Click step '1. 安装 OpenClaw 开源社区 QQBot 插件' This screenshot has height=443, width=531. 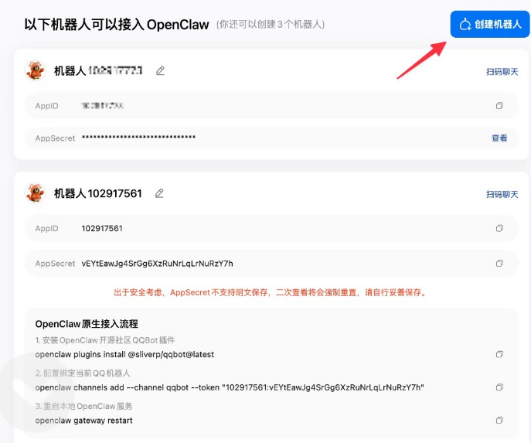click(x=105, y=340)
